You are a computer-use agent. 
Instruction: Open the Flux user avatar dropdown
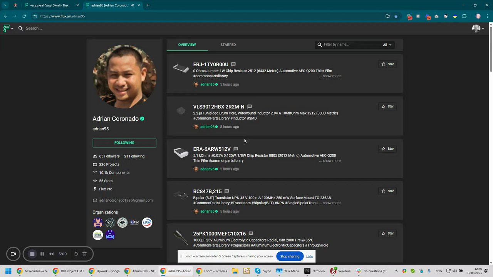(x=478, y=28)
